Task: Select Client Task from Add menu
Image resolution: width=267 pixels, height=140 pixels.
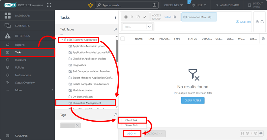Action: [132, 120]
